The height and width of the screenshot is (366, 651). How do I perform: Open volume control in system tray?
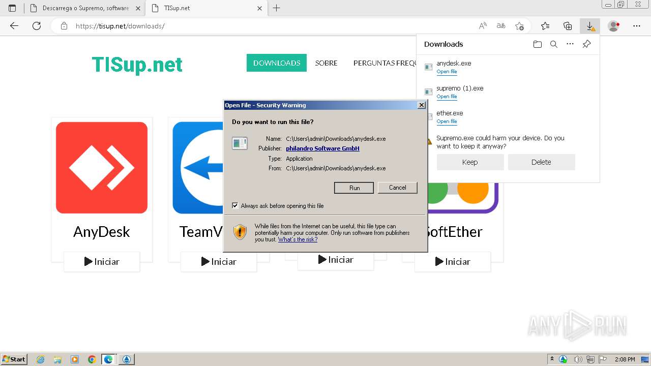578,359
